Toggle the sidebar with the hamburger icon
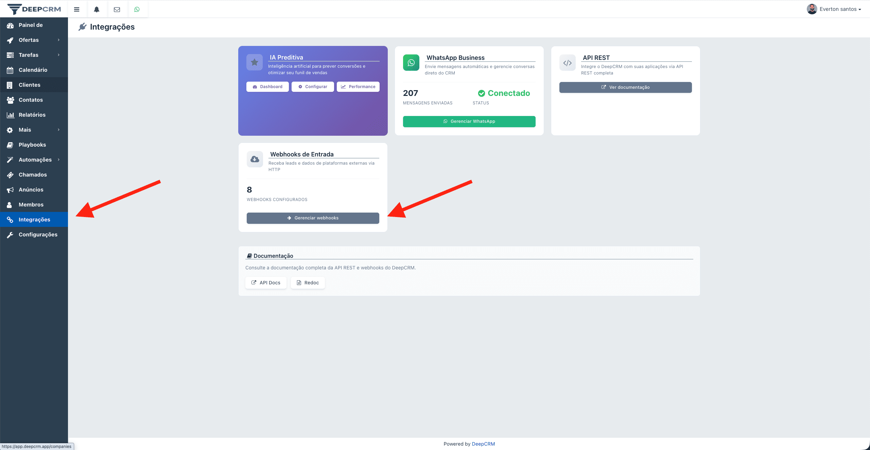Screen dimensions: 870x450 tap(76, 9)
